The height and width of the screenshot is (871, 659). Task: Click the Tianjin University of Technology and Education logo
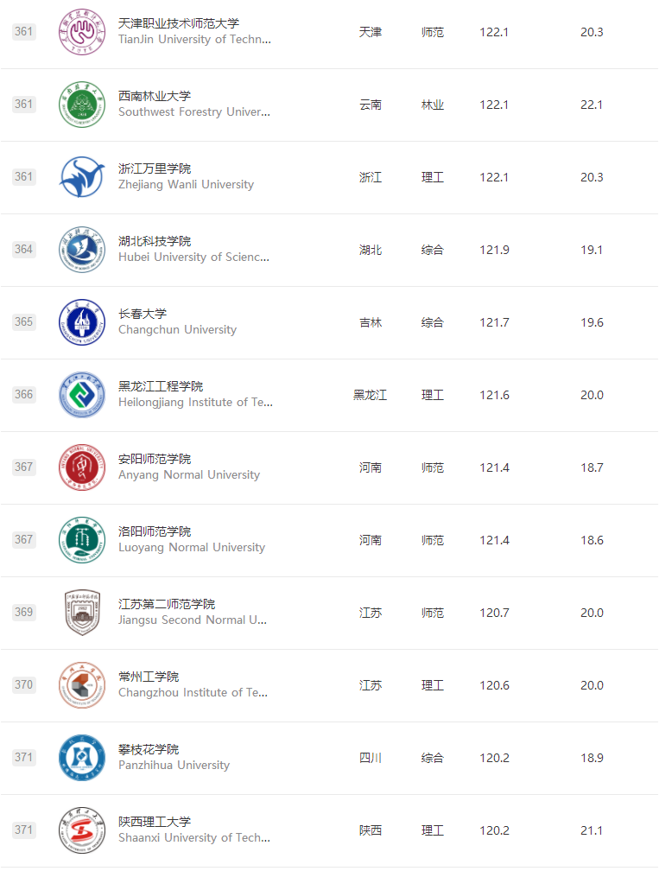[81, 32]
